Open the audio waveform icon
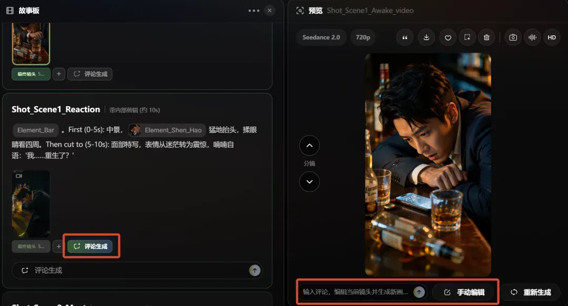 532,37
